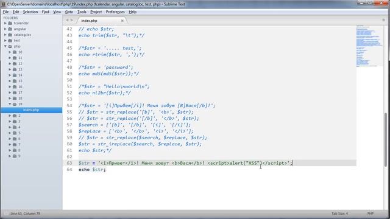Click line number 63 in gutter
This screenshot has height=219, width=390.
coord(69,163)
